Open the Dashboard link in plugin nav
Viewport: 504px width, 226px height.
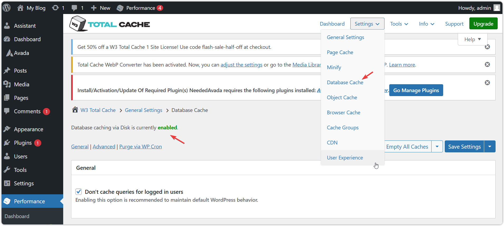[332, 24]
